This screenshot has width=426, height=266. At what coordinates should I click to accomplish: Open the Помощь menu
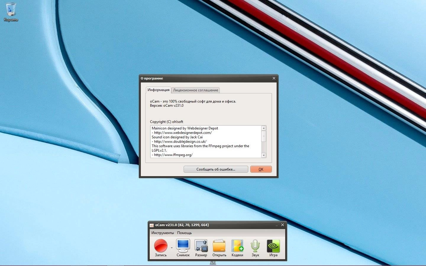point(184,233)
